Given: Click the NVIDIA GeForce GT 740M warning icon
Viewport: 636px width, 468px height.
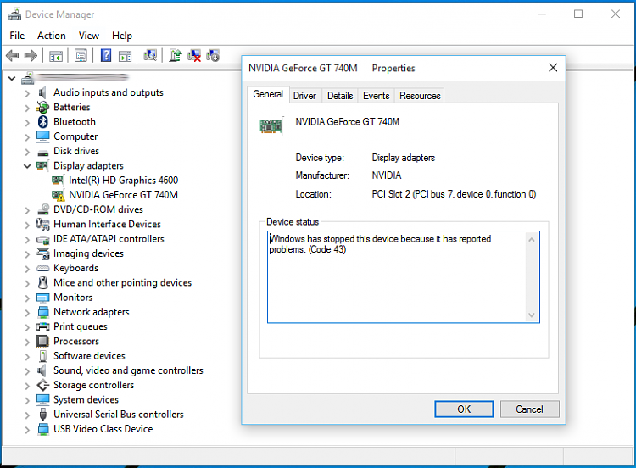Looking at the screenshot, I should [x=58, y=195].
